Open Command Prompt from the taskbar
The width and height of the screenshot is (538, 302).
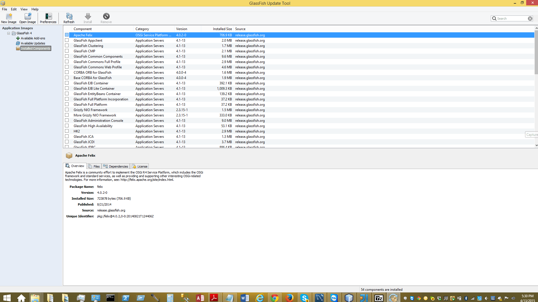point(110,298)
